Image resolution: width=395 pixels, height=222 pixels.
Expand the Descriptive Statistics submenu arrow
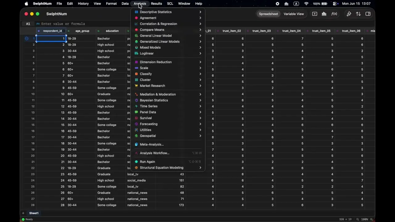coord(200,12)
